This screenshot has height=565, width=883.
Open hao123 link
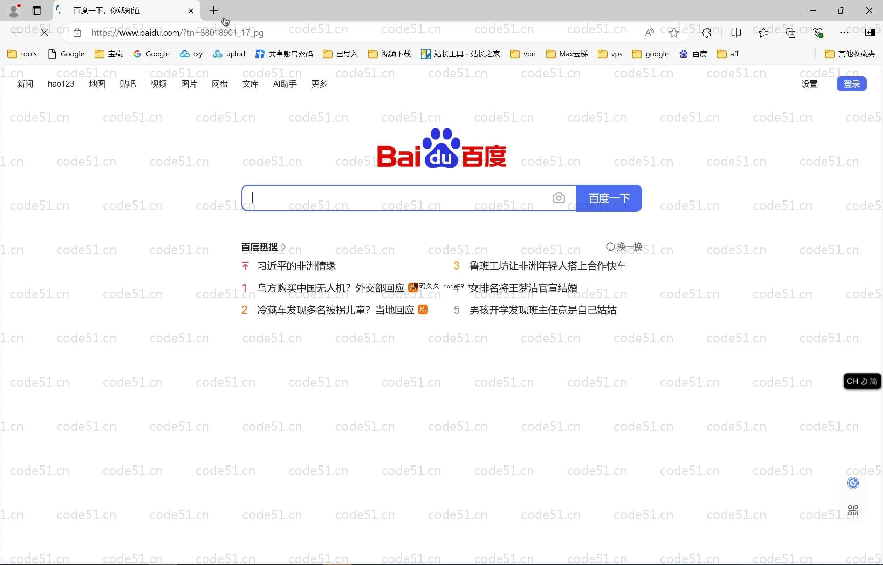61,84
